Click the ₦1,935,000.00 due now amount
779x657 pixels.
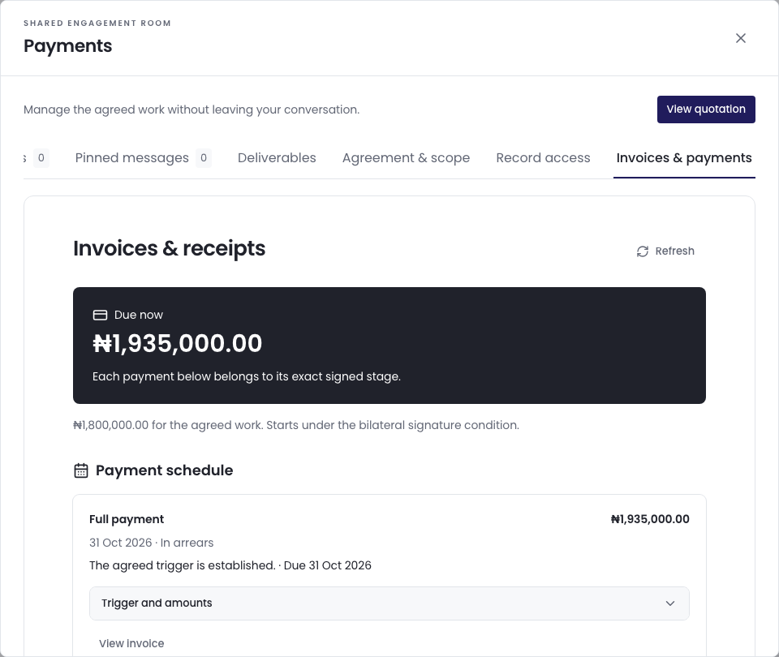pyautogui.click(x=178, y=343)
